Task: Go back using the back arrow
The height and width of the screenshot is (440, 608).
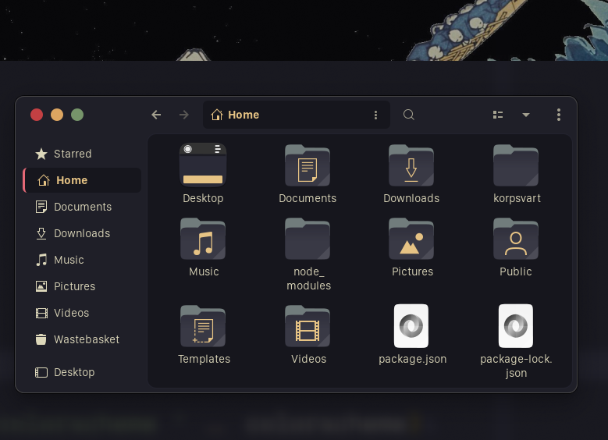Action: (x=156, y=115)
